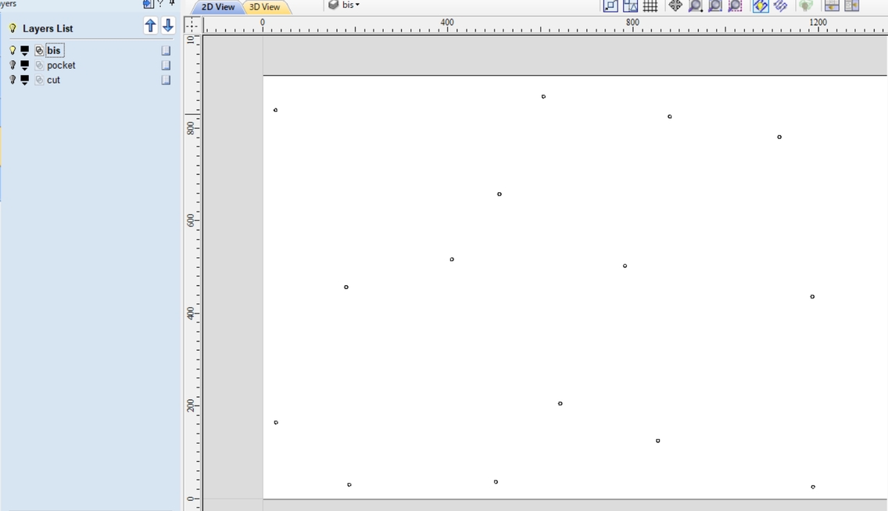The height and width of the screenshot is (511, 888).
Task: Open the bis layer dropdown in toolbar
Action: click(344, 5)
